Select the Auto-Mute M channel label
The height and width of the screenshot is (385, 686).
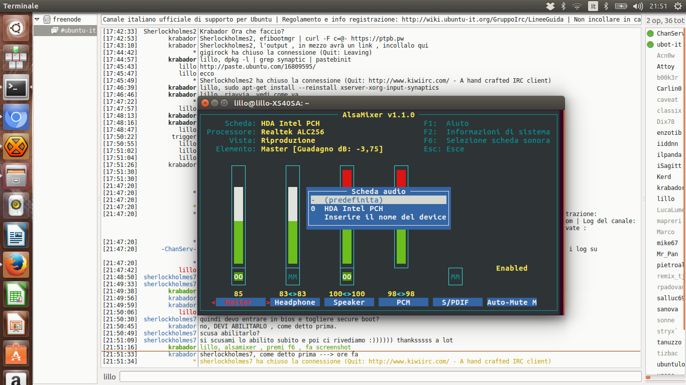[512, 302]
